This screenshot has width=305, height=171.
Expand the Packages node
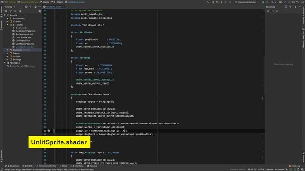(x=4, y=63)
